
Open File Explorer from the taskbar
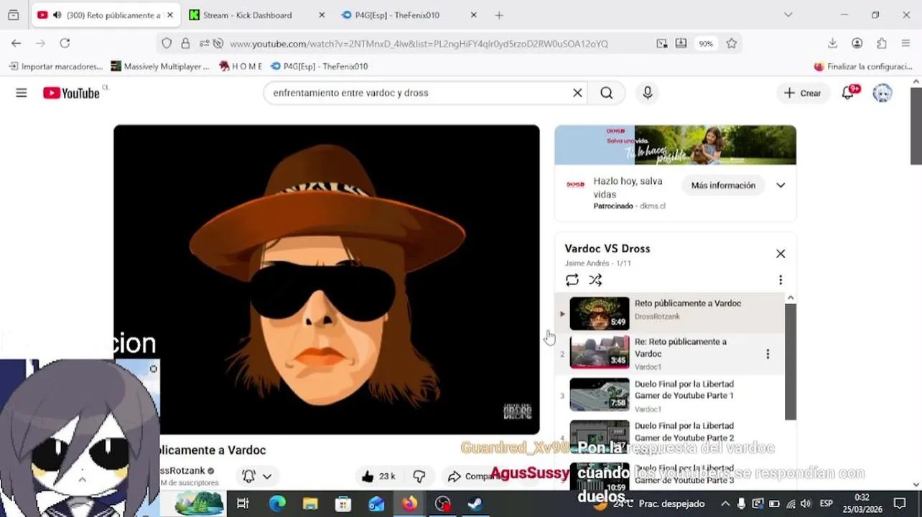(310, 503)
